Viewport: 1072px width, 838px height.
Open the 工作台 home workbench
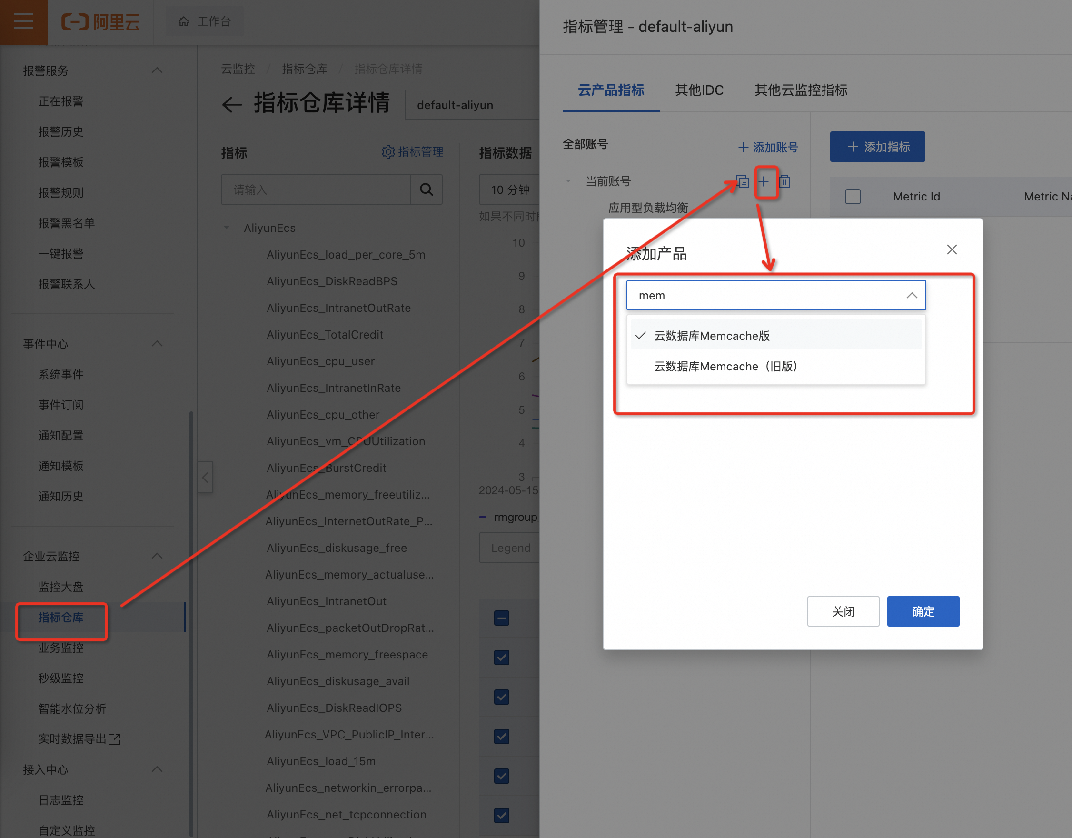204,21
